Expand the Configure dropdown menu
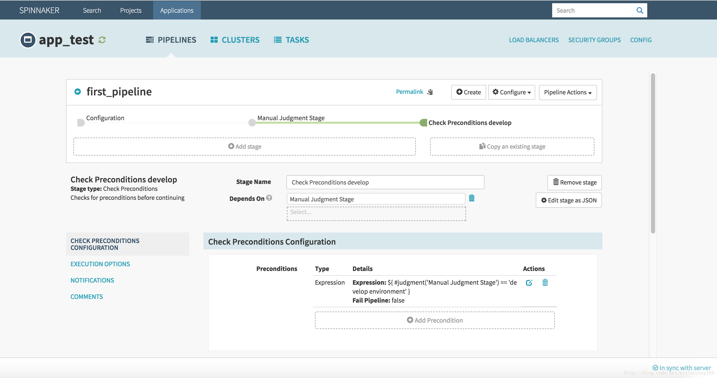This screenshot has height=378, width=717. click(x=512, y=92)
